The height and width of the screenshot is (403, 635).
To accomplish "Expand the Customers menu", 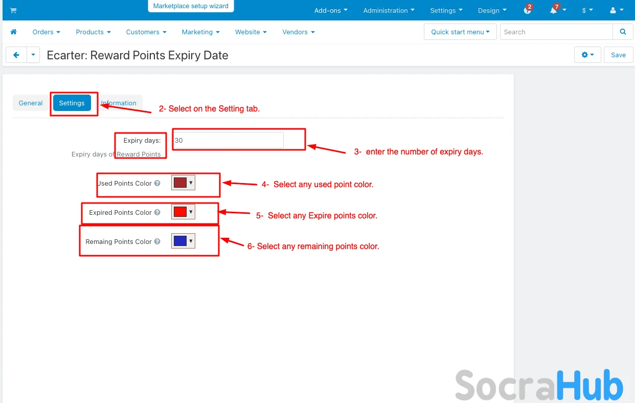I will point(146,32).
